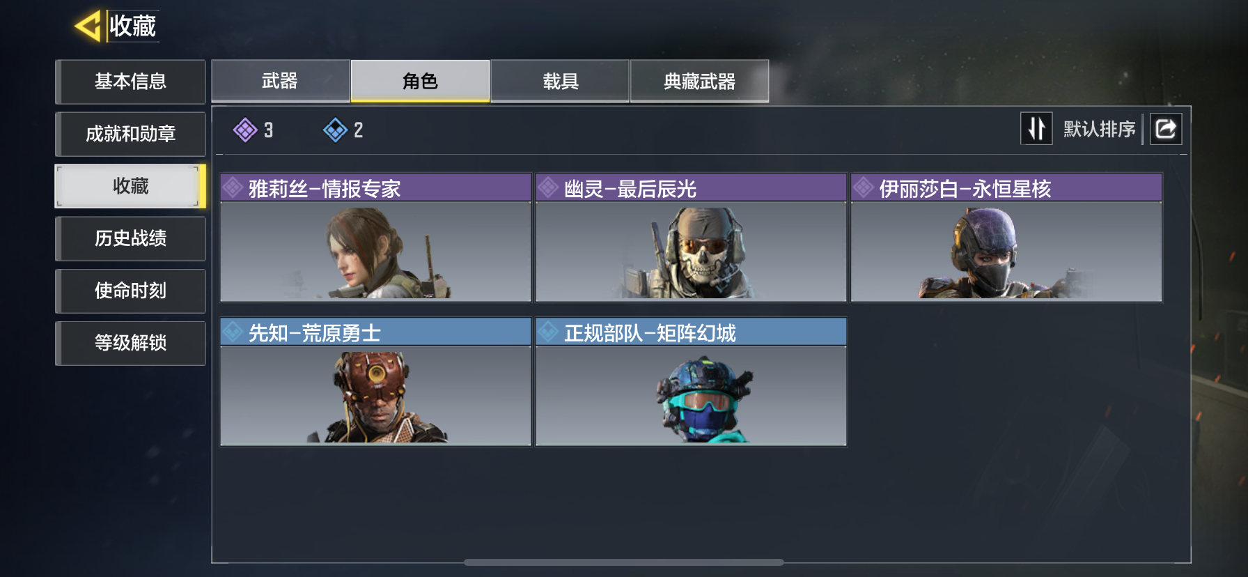Click the purple epic rarity diamond counter
This screenshot has height=577, width=1248.
coord(253,130)
